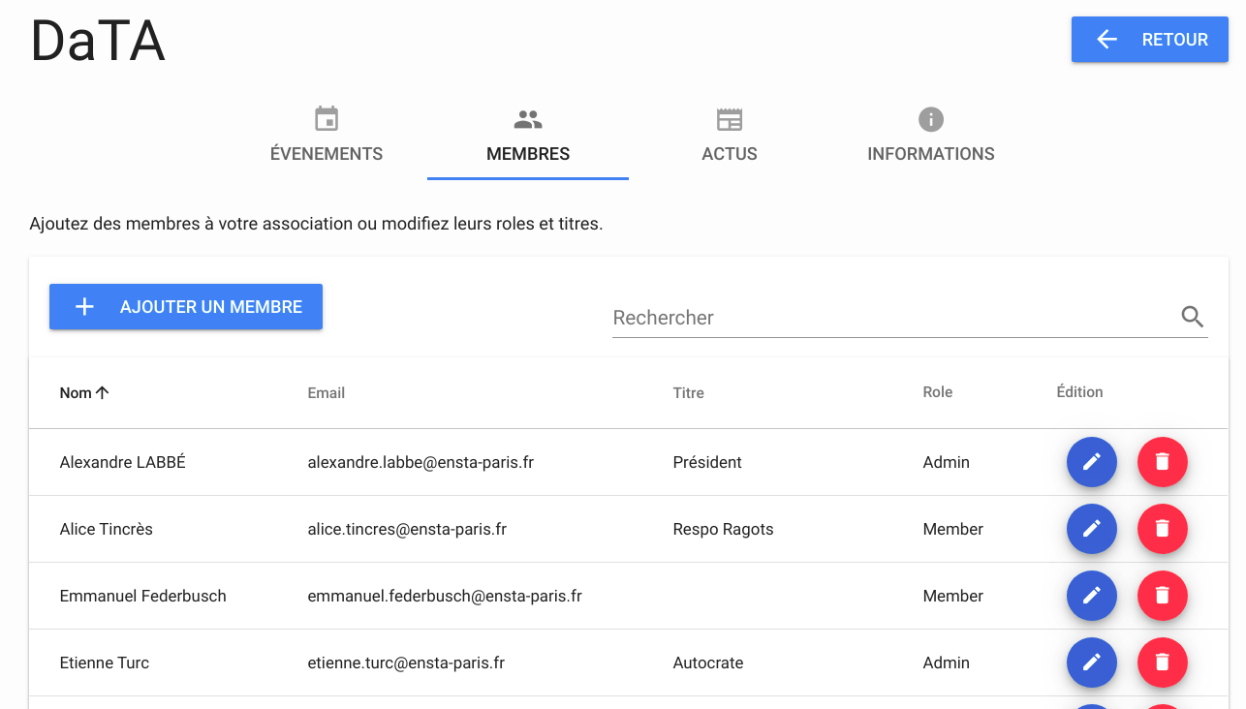Image resolution: width=1246 pixels, height=709 pixels.
Task: Click the news icon above Actus
Action: click(730, 119)
